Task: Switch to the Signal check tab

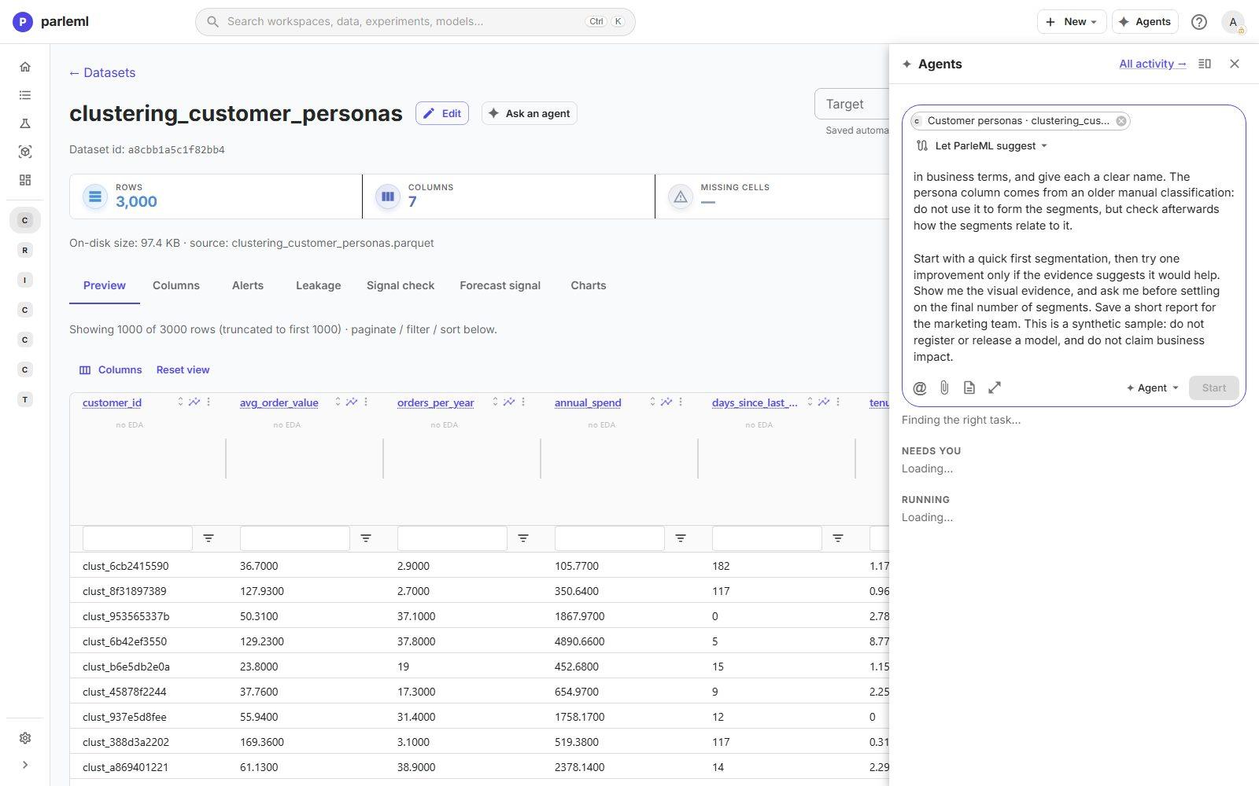Action: click(x=401, y=285)
